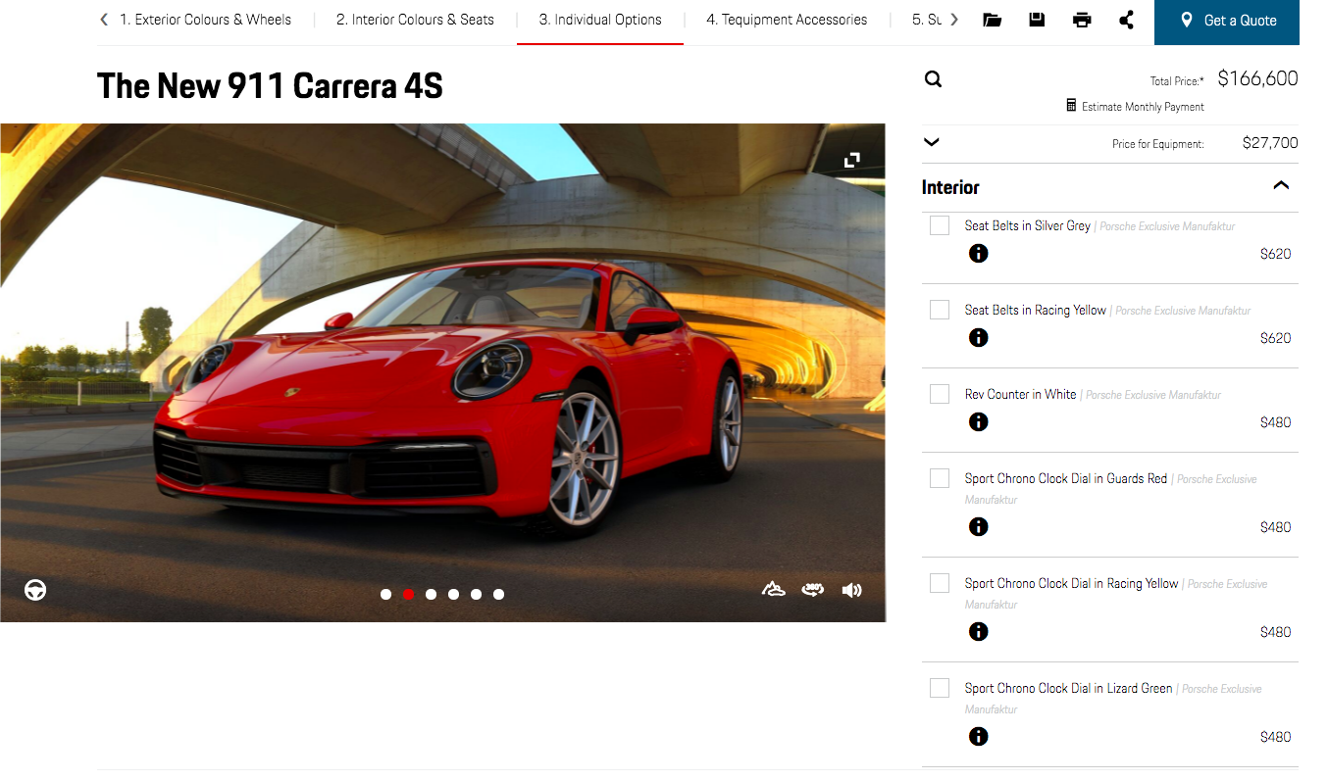Click the Get a Quote button
Viewport: 1328px width, 781px height.
click(x=1227, y=21)
